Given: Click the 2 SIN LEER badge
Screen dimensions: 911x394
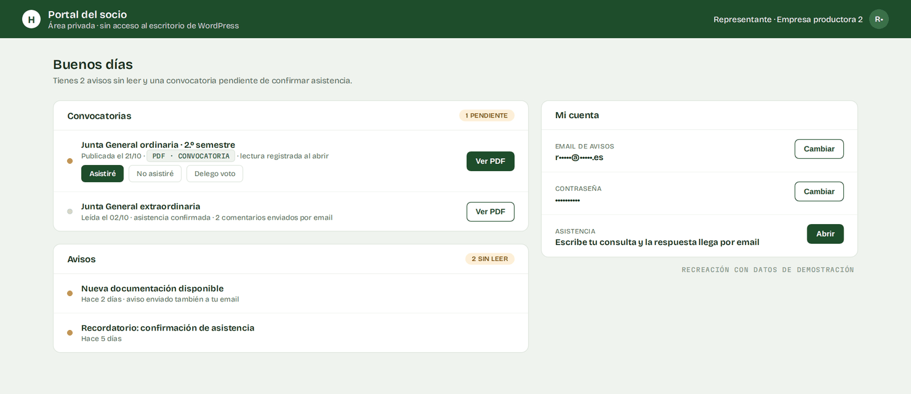Looking at the screenshot, I should pyautogui.click(x=490, y=259).
